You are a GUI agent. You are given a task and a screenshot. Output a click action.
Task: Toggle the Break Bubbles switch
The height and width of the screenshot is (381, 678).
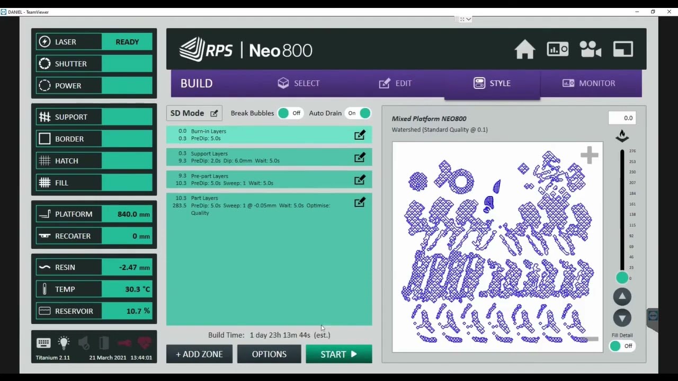tap(290, 113)
